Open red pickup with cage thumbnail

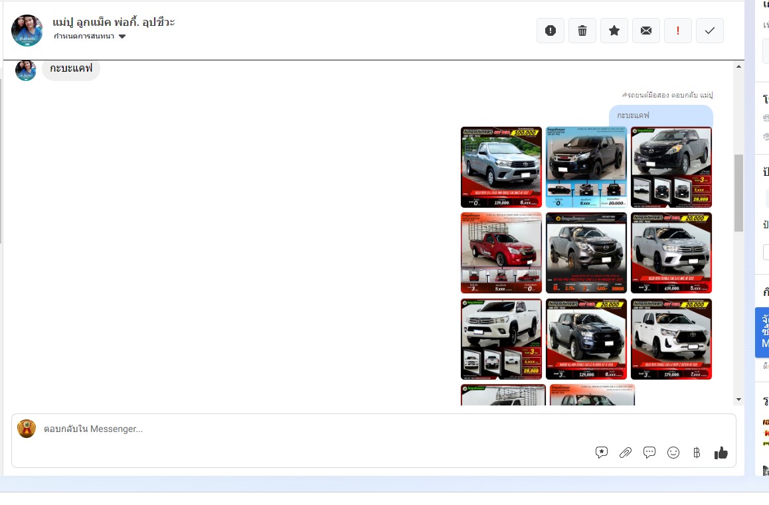(501, 253)
